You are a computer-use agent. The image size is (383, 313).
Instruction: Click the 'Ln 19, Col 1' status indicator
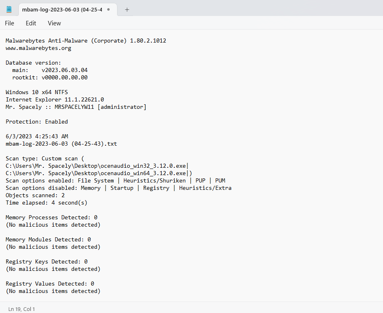pyautogui.click(x=22, y=309)
